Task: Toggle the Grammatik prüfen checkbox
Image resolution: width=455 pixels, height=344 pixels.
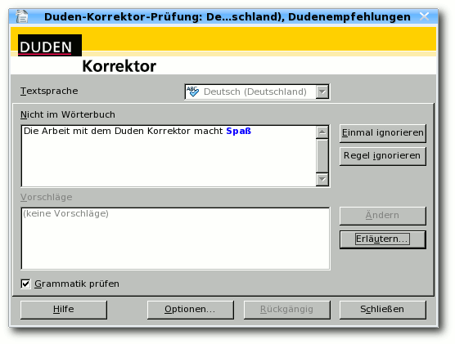Action: tap(25, 284)
